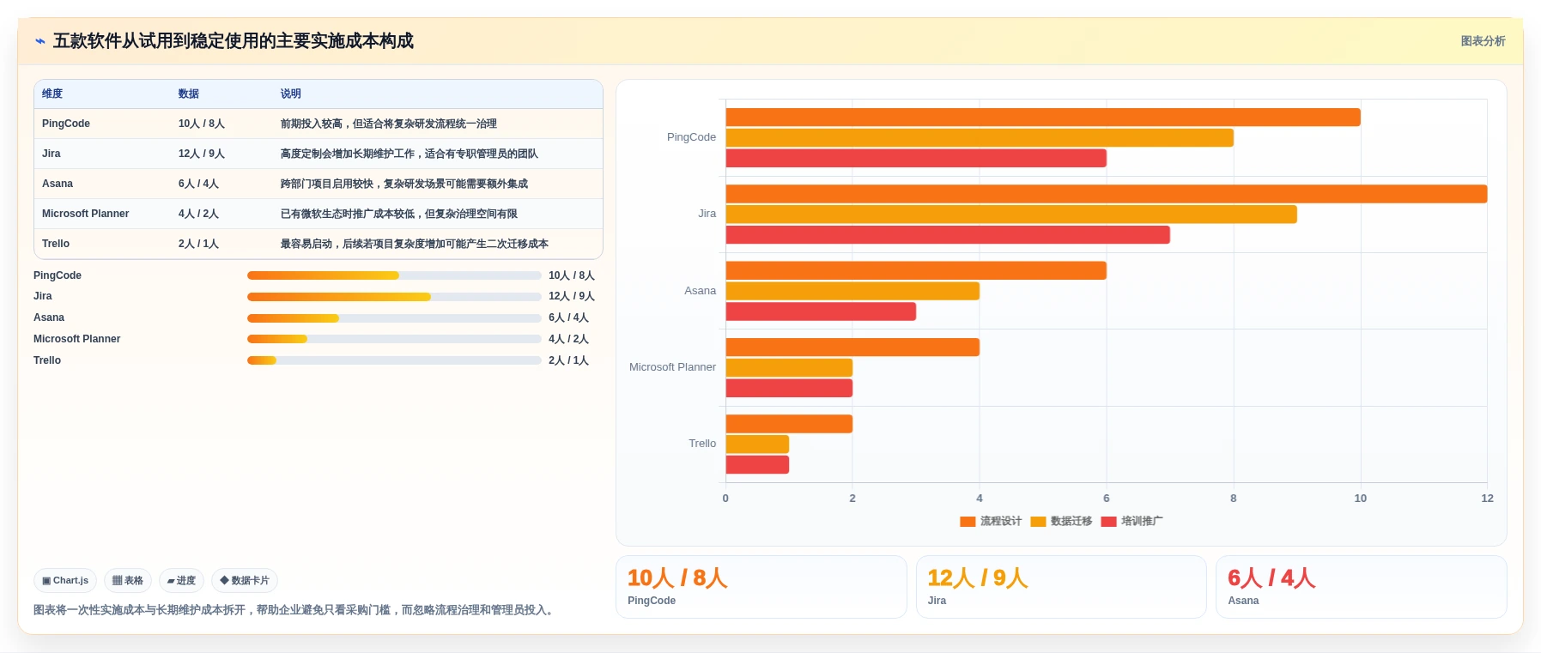The image size is (1541, 653).
Task: Click the description starting 跨部门项目启用较快
Action: click(x=404, y=184)
